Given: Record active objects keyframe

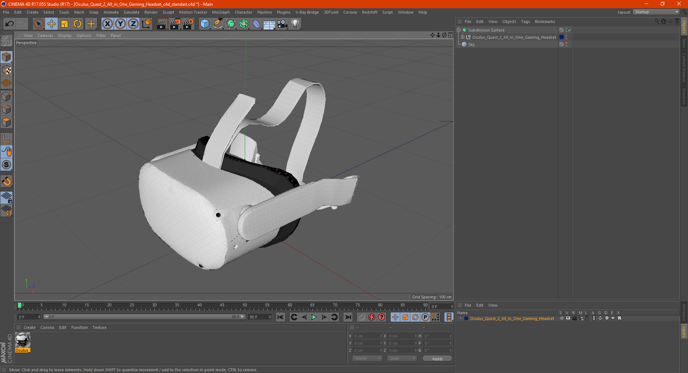Looking at the screenshot, I should (361, 317).
